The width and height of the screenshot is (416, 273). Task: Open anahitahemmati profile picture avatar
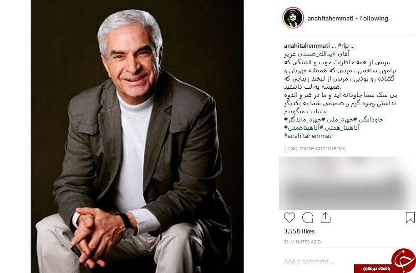[x=293, y=18]
